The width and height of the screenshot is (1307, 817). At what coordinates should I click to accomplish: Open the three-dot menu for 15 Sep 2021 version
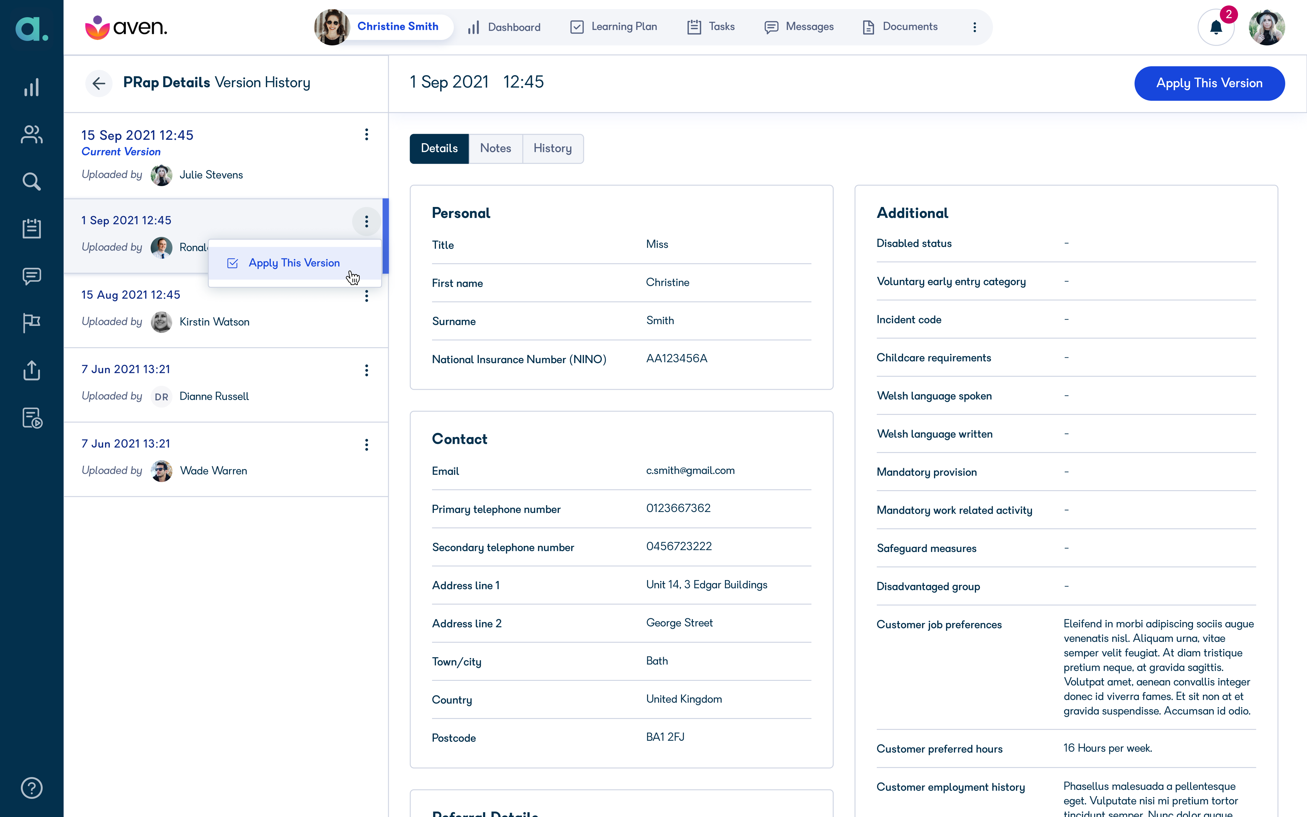[x=367, y=135]
